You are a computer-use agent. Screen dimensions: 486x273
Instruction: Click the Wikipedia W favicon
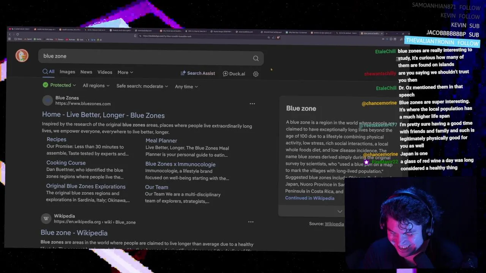pyautogui.click(x=46, y=219)
